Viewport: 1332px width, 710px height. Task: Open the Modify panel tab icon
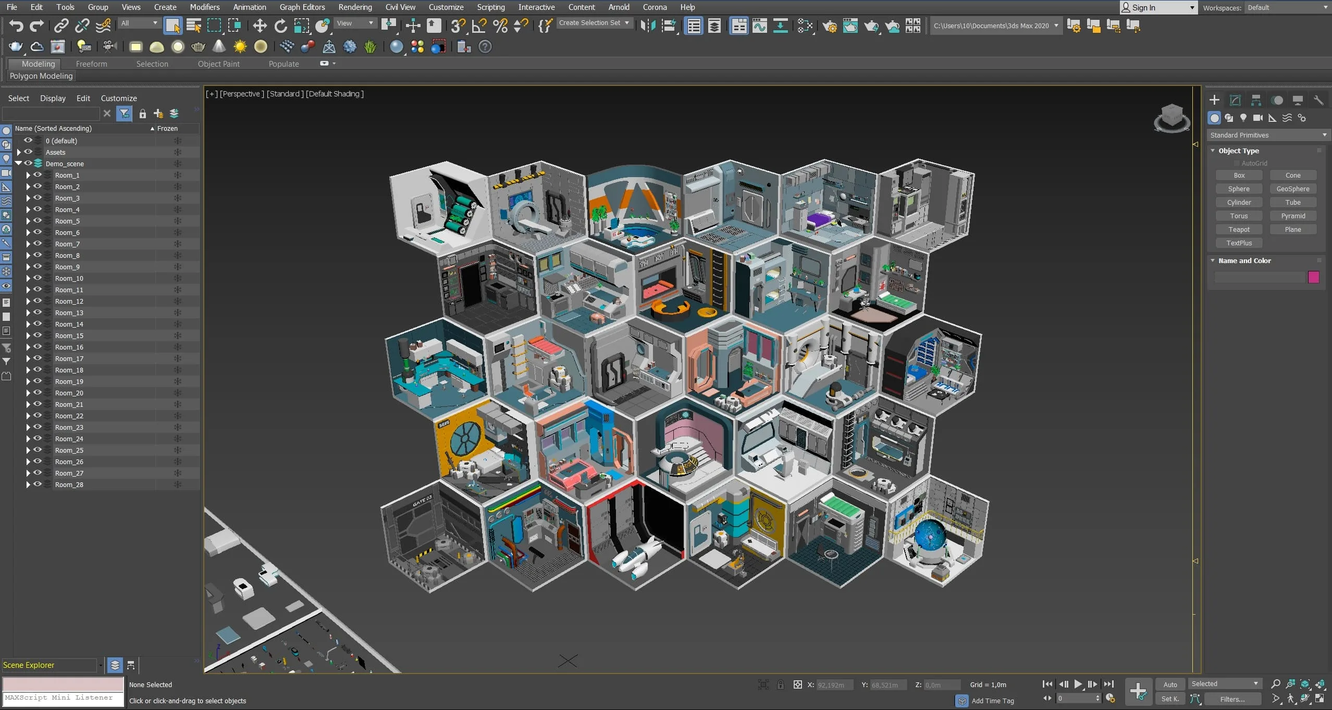click(x=1235, y=100)
